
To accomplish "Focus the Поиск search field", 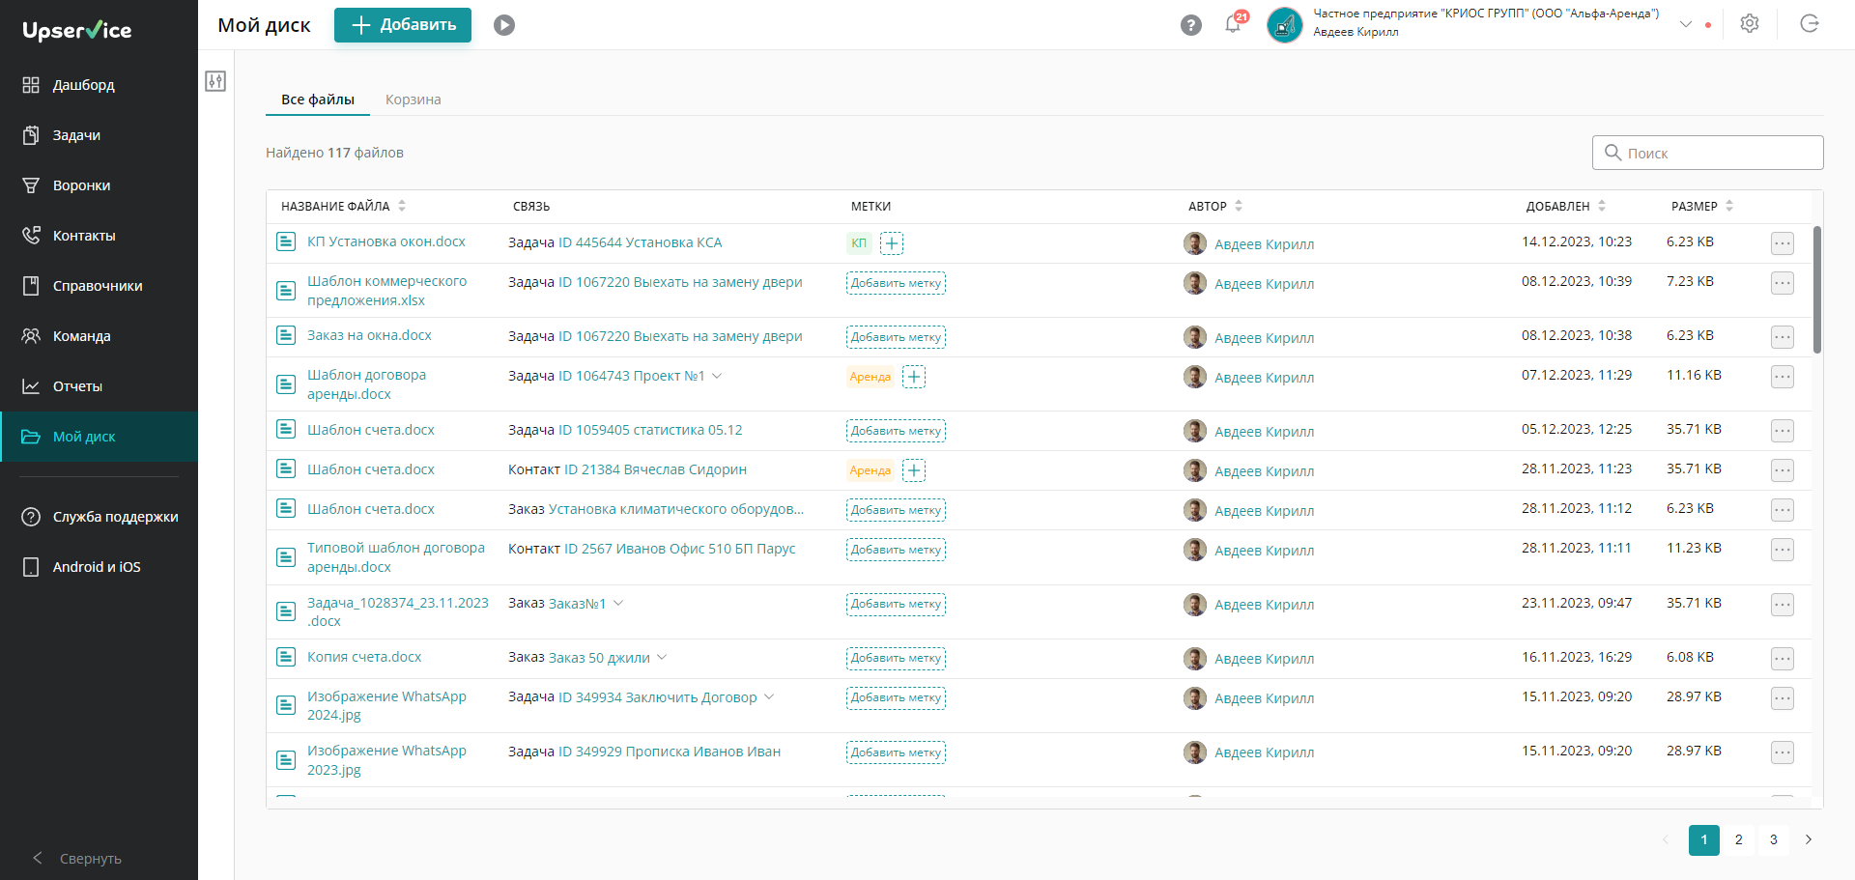I will pos(1707,153).
